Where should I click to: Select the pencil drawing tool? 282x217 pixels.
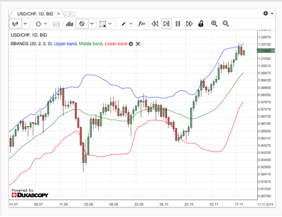tap(124, 24)
